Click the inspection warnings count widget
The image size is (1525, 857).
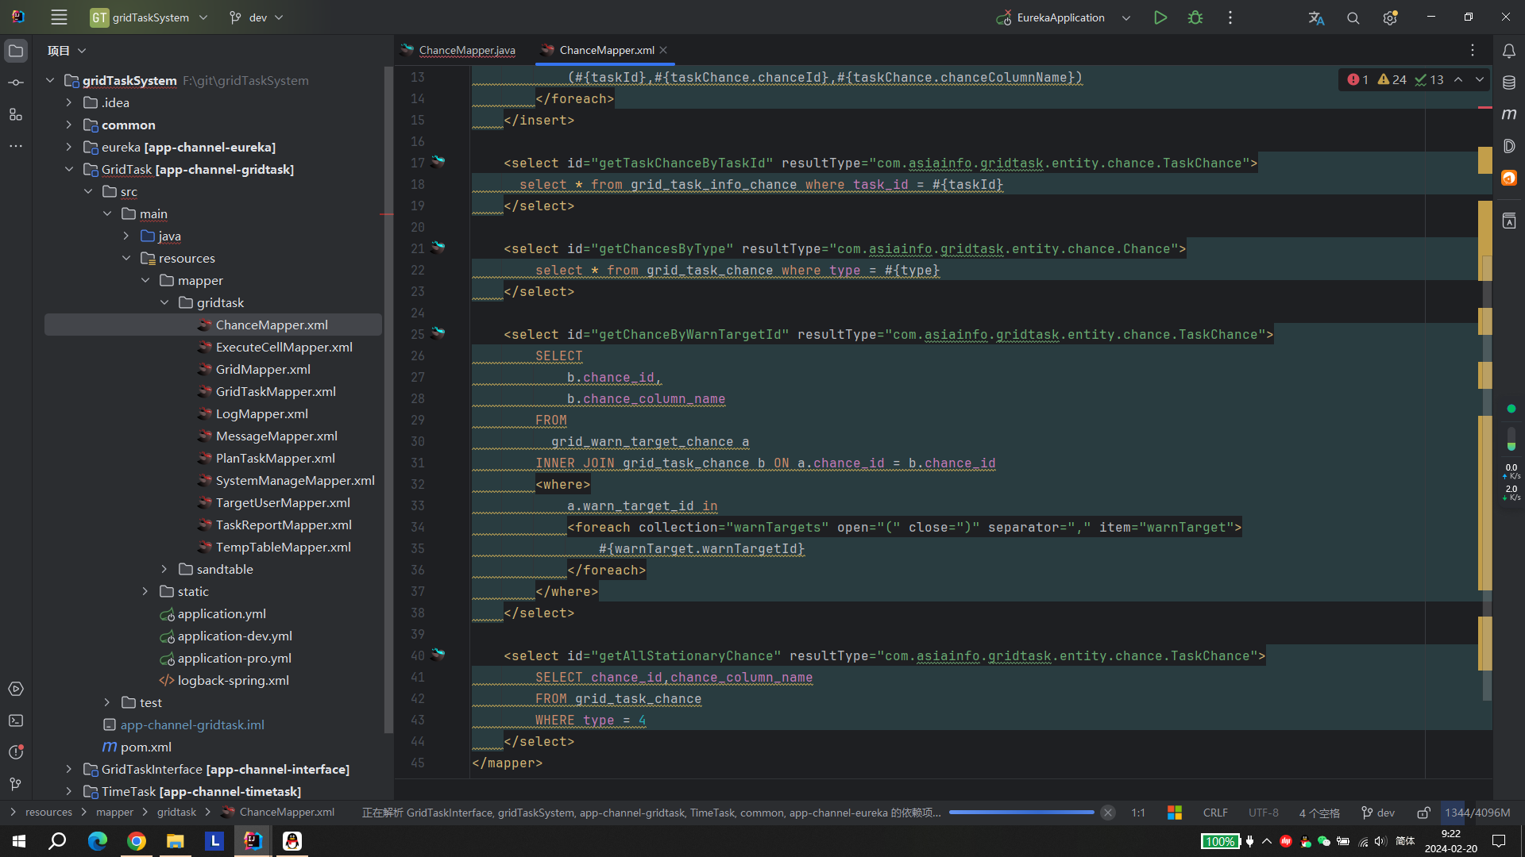point(1392,79)
